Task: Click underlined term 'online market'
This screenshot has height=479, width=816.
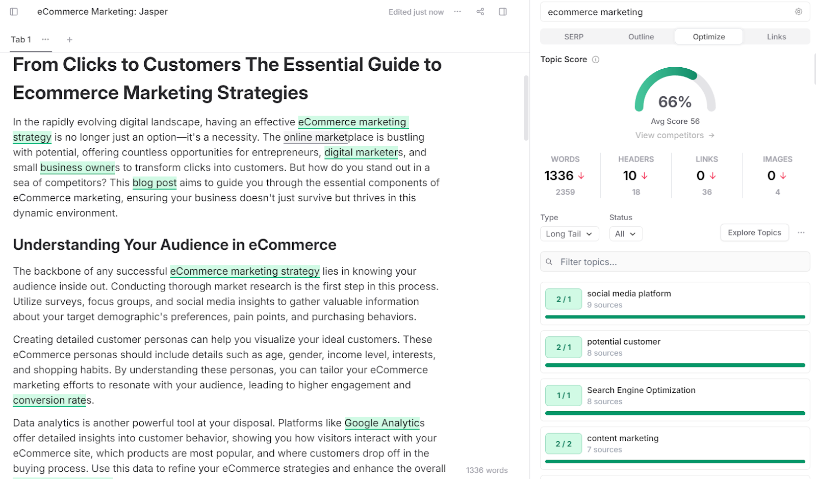Action: click(x=316, y=137)
